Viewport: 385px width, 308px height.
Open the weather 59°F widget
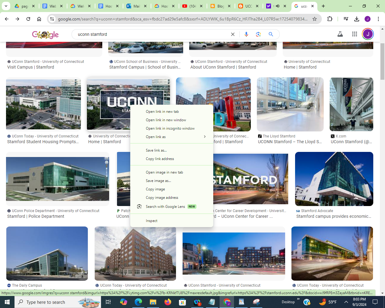328,302
